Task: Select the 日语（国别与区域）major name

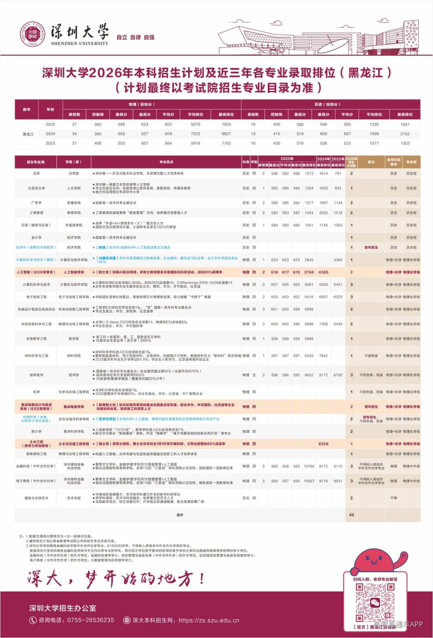Action: click(36, 225)
